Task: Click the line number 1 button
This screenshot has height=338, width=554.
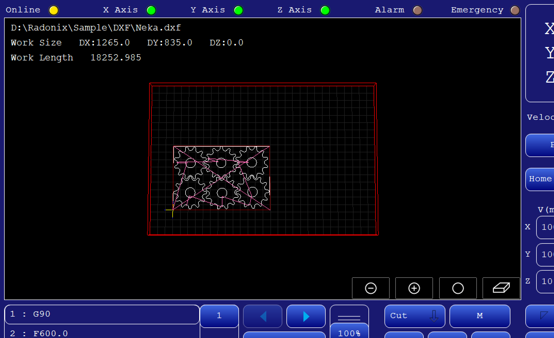Action: point(219,316)
